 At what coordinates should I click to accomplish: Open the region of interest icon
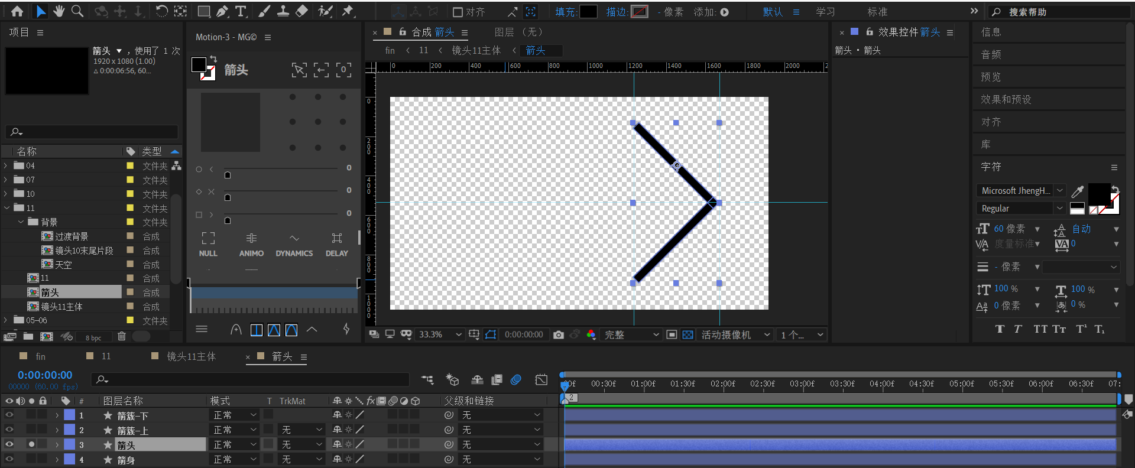coord(672,334)
